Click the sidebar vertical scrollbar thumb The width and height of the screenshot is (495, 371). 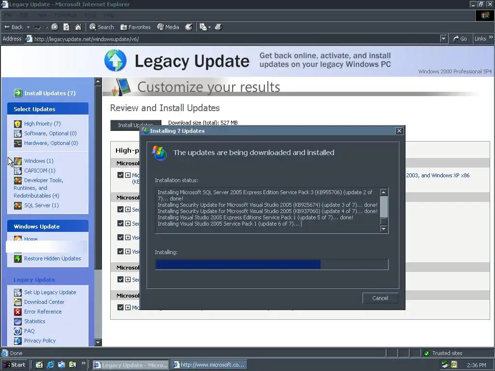tap(98, 177)
